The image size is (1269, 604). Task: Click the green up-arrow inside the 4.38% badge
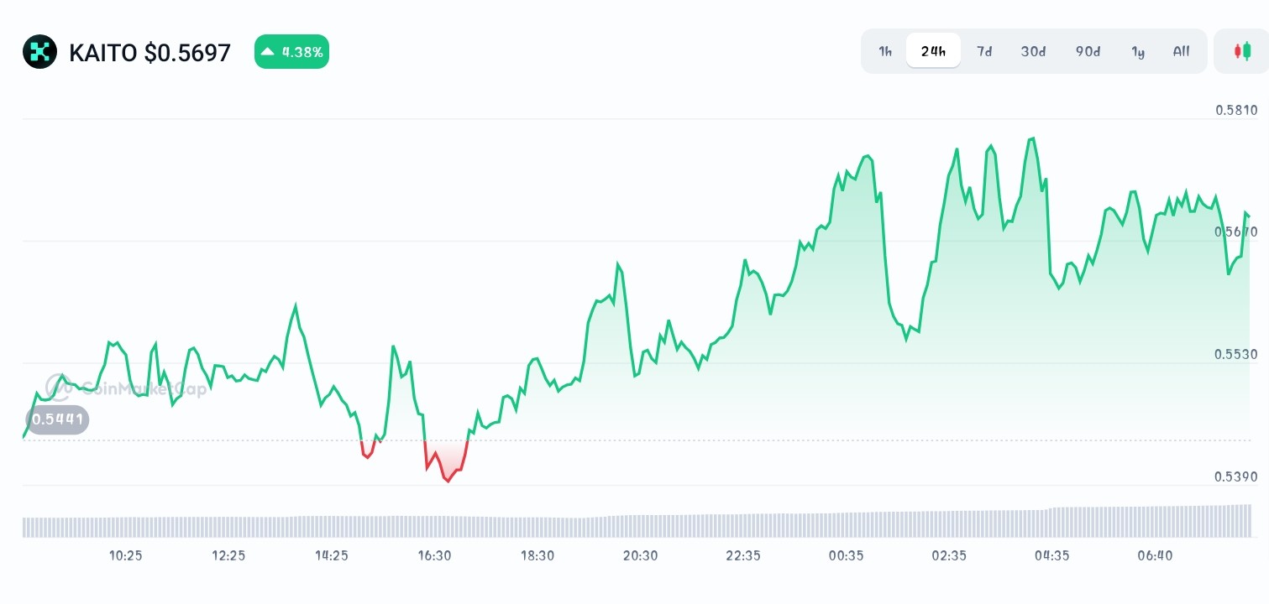pyautogui.click(x=269, y=51)
